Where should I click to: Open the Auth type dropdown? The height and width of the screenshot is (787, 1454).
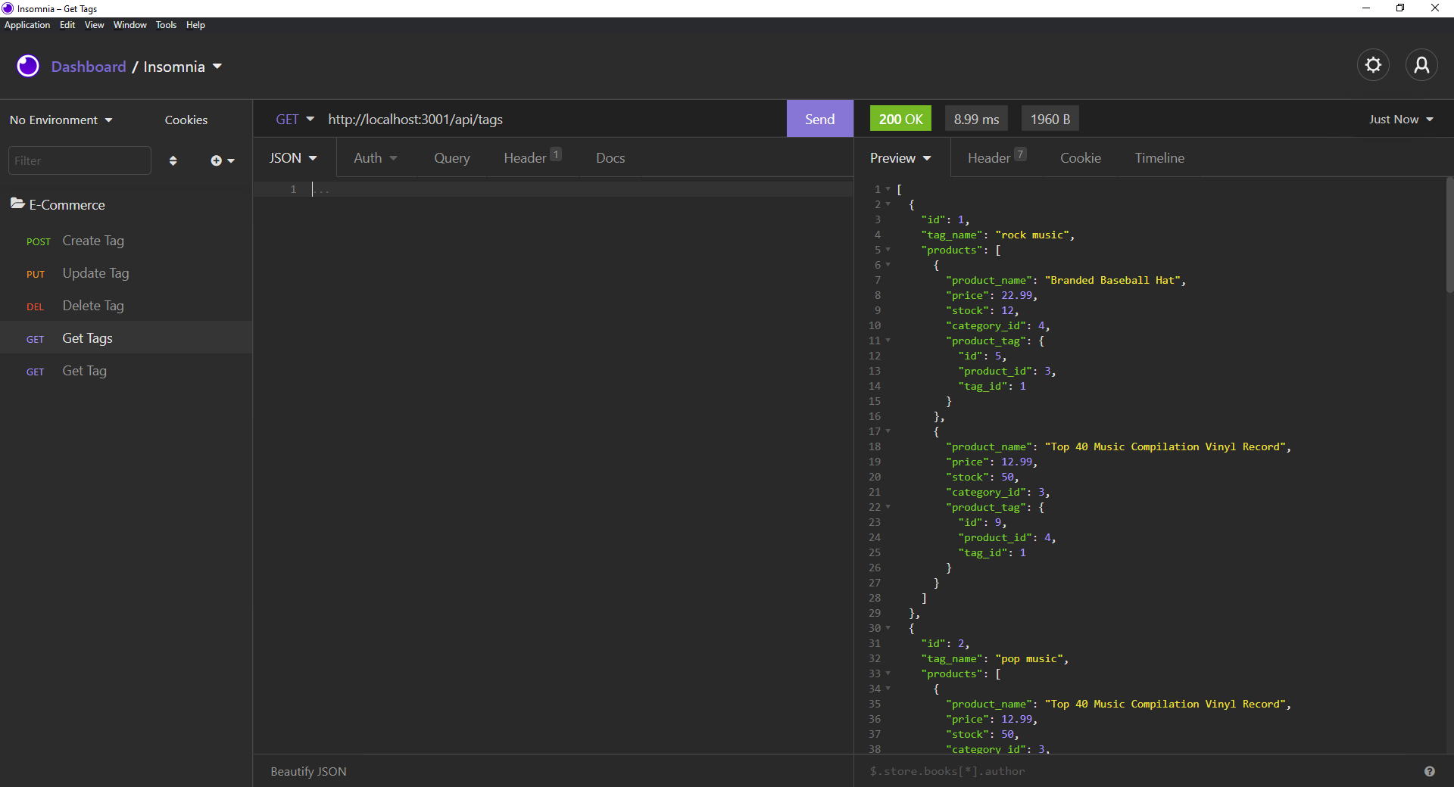(375, 157)
